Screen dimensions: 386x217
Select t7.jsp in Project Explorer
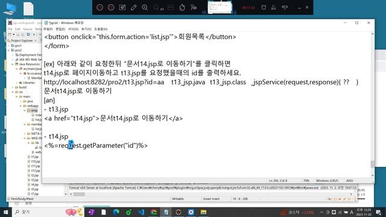pos(33,194)
